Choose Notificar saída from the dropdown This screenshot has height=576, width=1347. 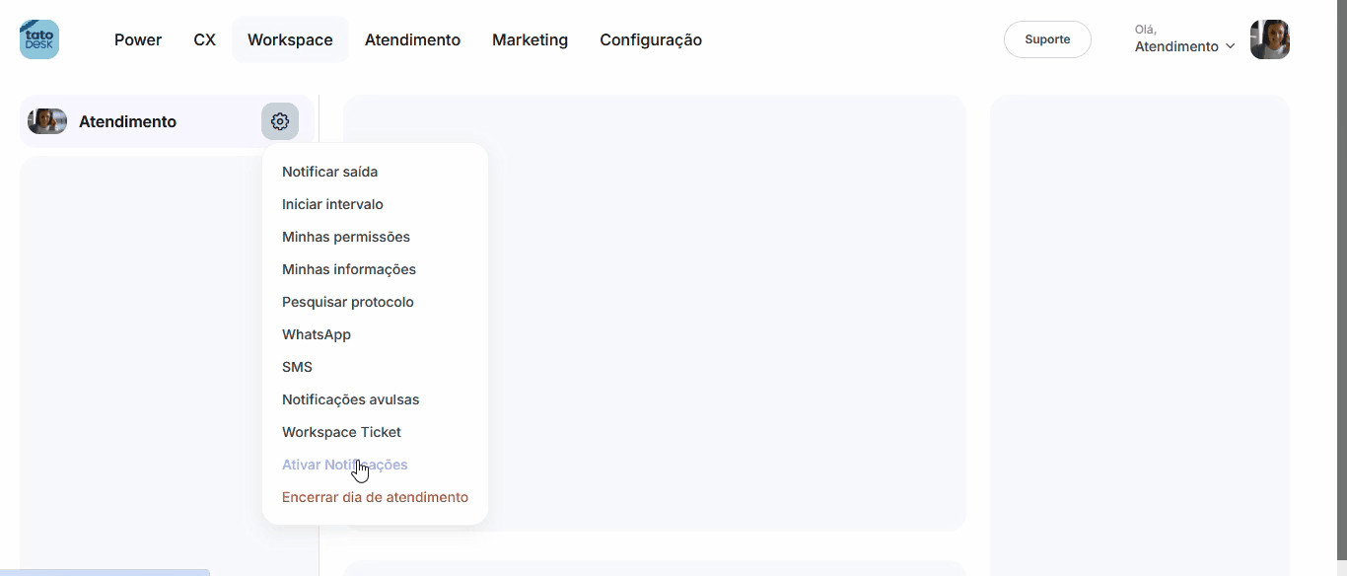pyautogui.click(x=329, y=172)
